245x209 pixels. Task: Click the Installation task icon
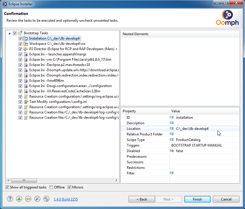26,38
